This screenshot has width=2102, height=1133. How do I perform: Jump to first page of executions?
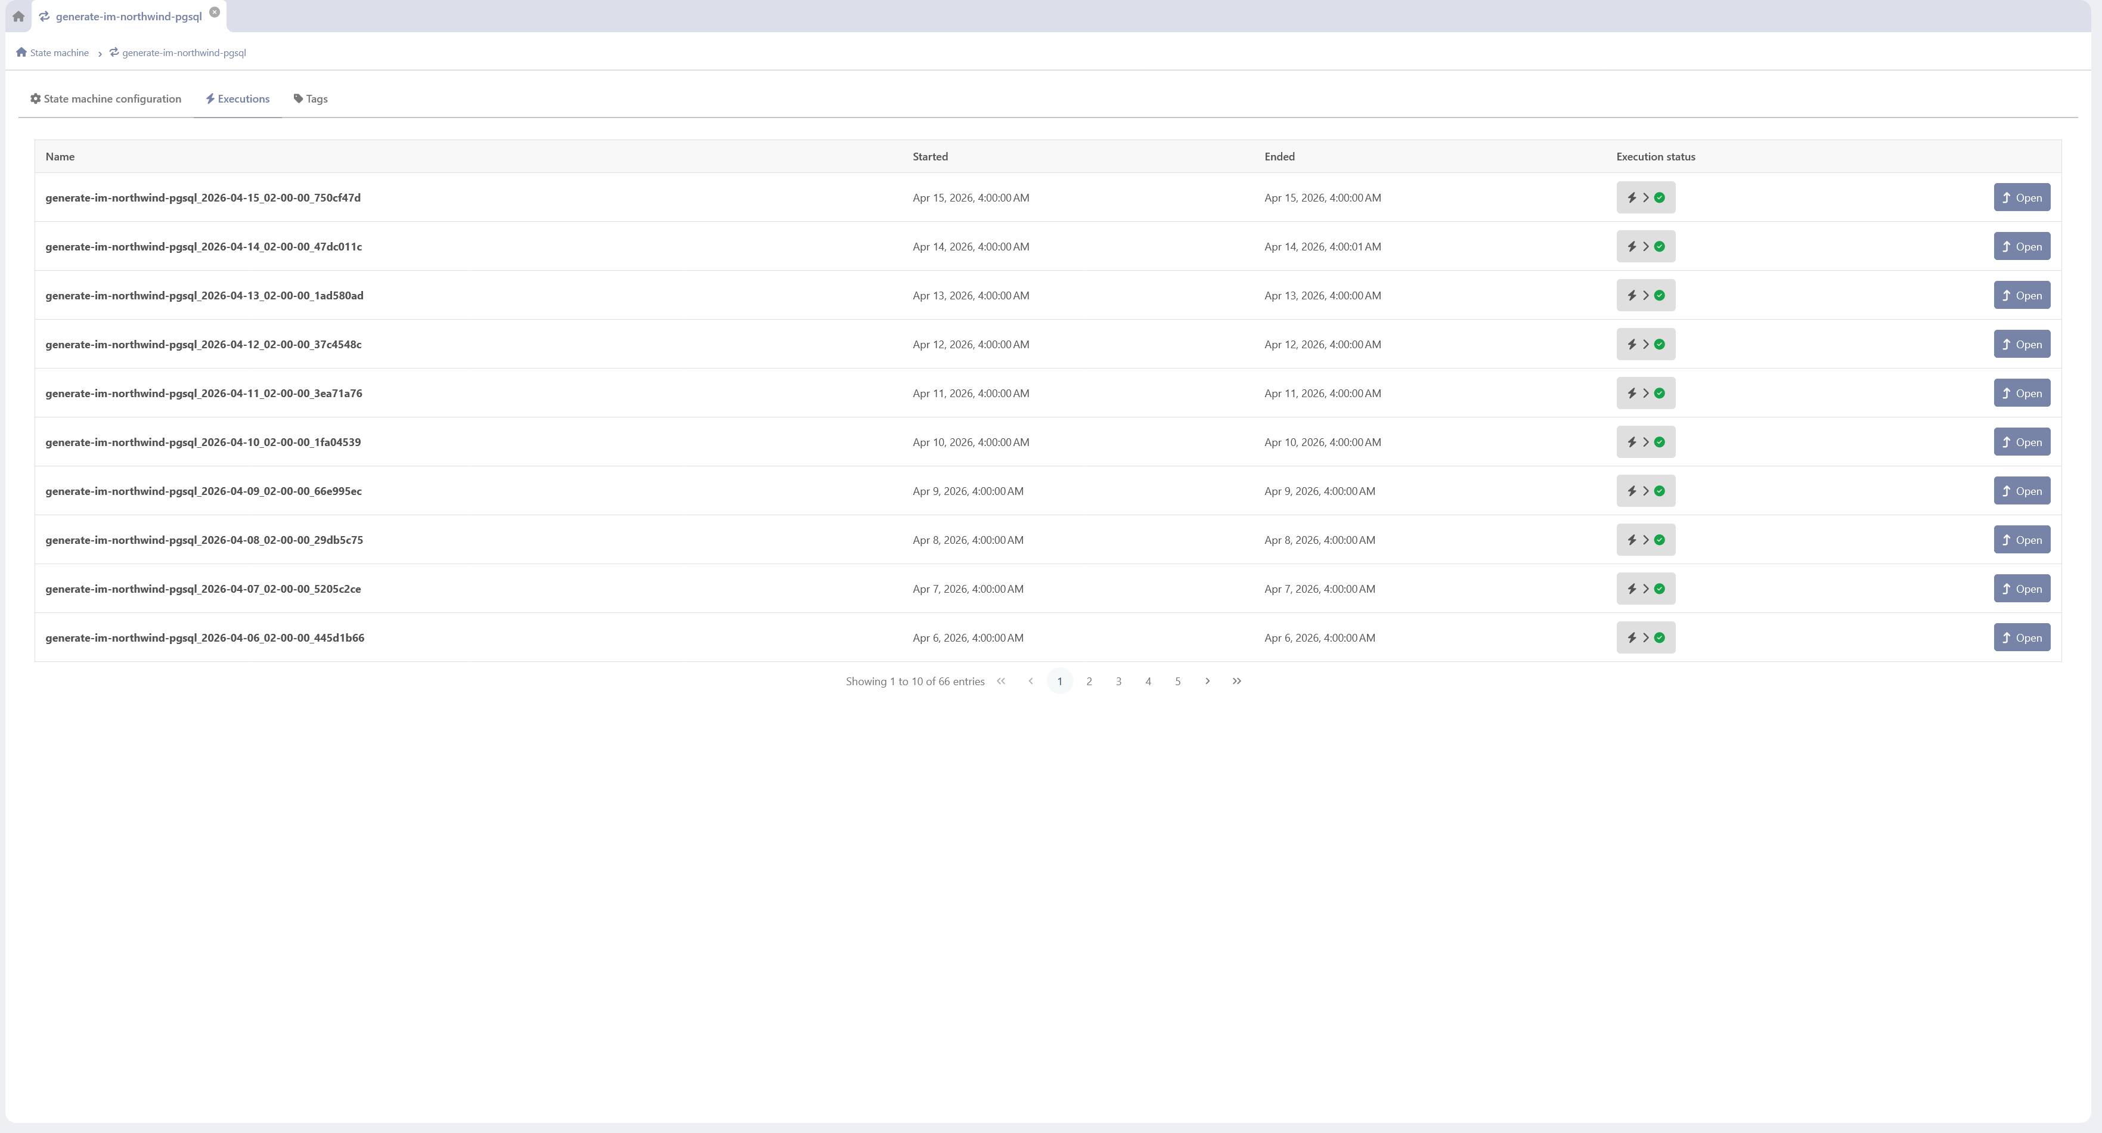coord(1000,682)
